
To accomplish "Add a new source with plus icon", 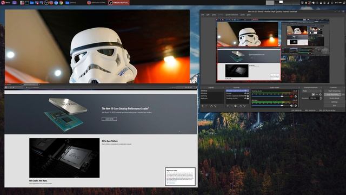I will coord(228,106).
